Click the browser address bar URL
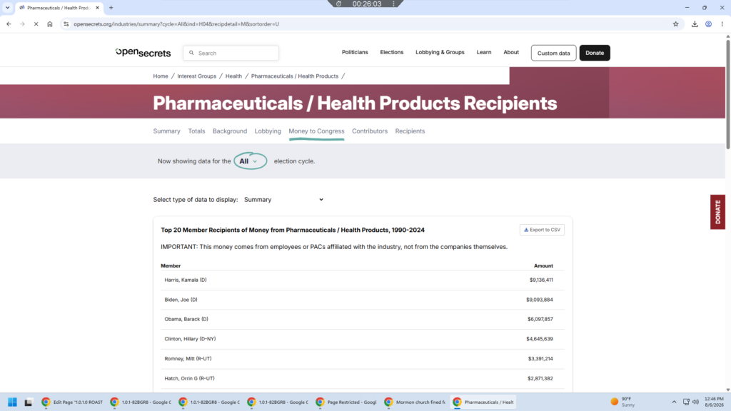The image size is (731, 411). (x=176, y=24)
